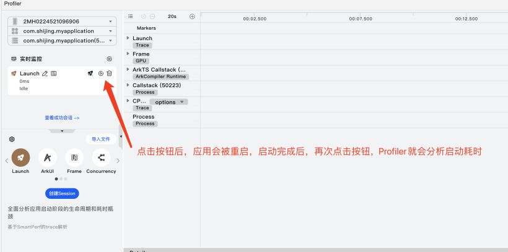The height and width of the screenshot is (252, 508).
Task: Open the session details icon beside Launch
Action: pos(54,73)
